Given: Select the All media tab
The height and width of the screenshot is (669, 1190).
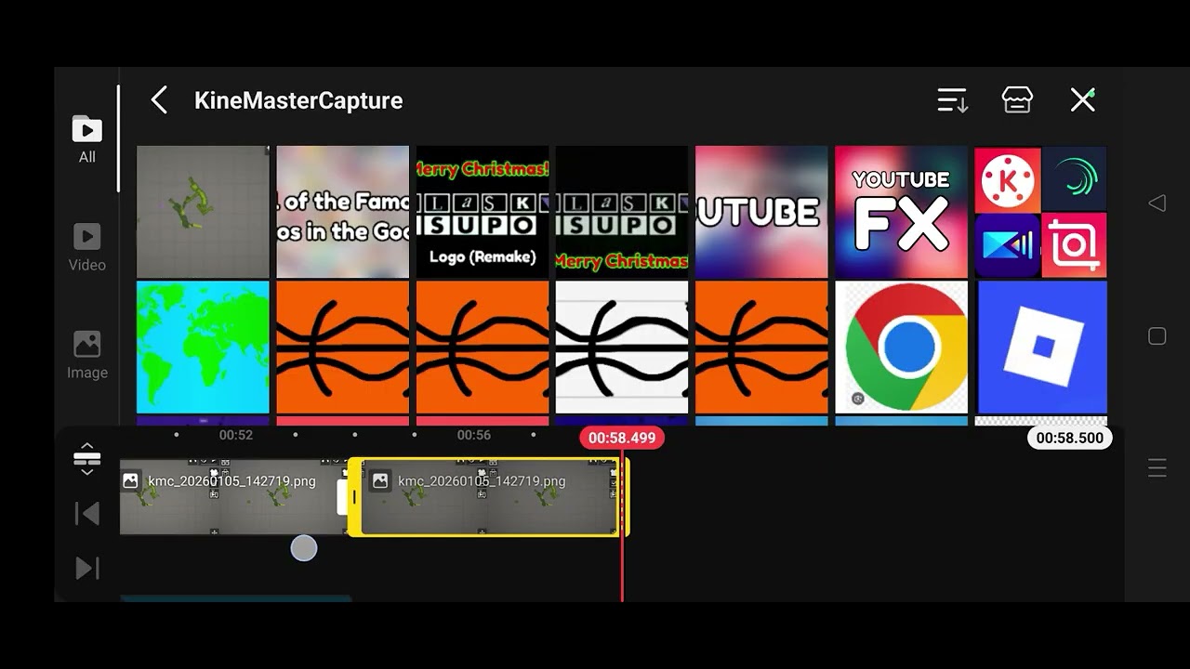Looking at the screenshot, I should tap(86, 139).
